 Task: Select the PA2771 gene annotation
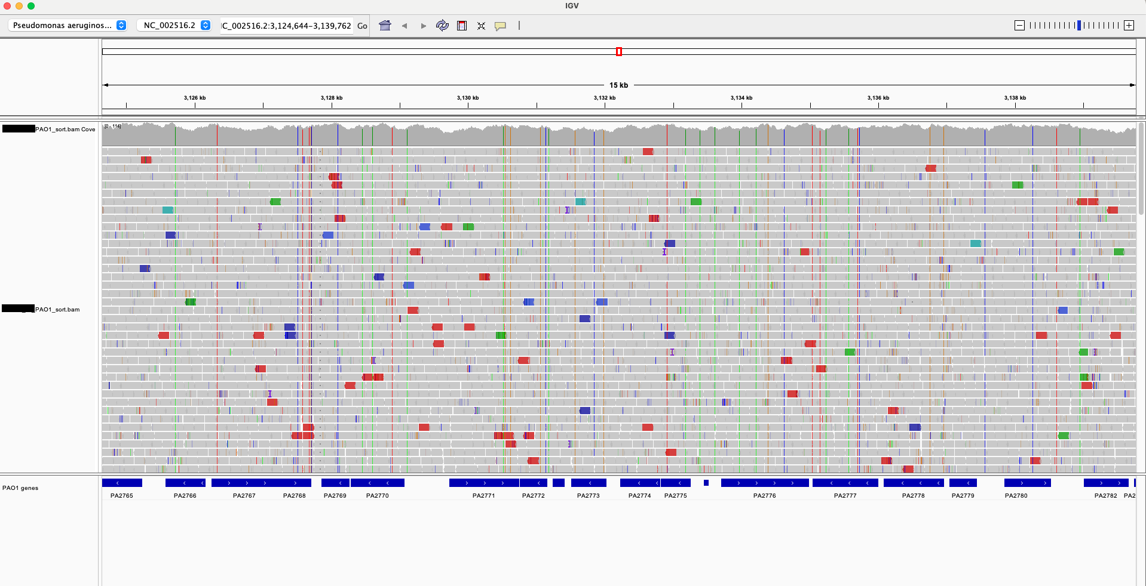(x=484, y=483)
